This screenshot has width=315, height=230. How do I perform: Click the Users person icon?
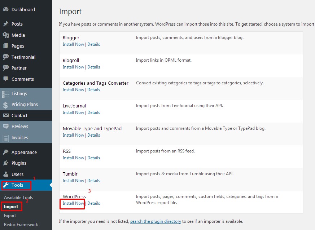coord(6,174)
